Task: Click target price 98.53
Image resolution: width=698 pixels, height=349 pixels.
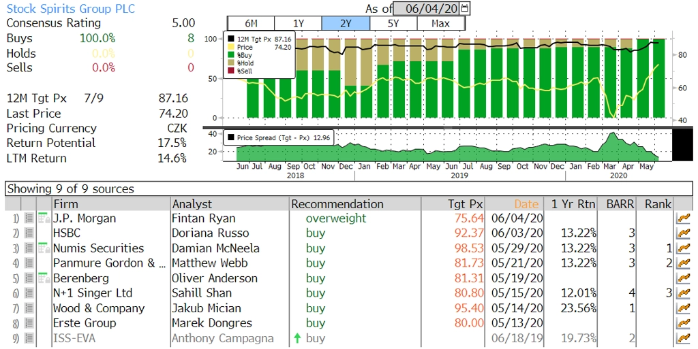Action: [469, 248]
